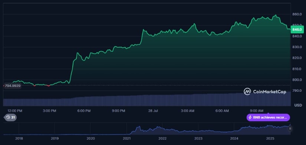Image resolution: width=306 pixels, height=145 pixels.
Task: Click the USD currency label
Action: (298, 105)
